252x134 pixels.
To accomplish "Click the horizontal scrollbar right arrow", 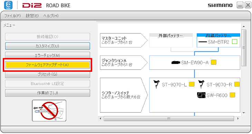I will (238, 119).
